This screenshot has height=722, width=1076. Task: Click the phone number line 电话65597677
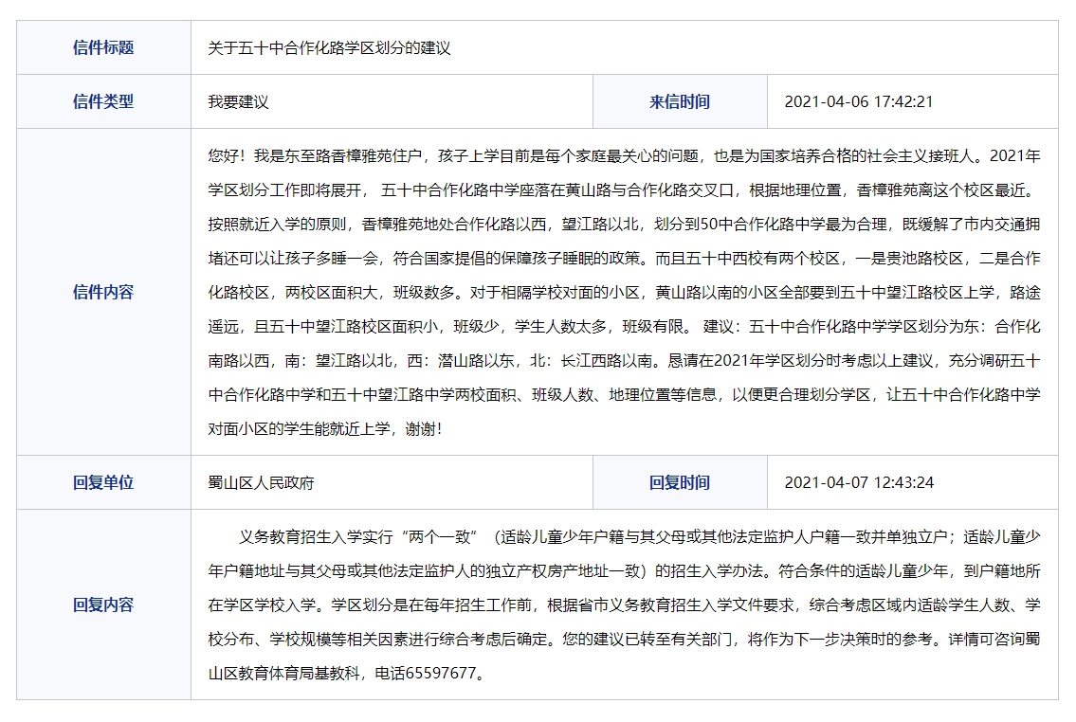click(430, 674)
